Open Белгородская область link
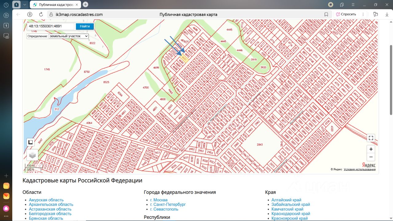393x221 pixels. (50, 214)
